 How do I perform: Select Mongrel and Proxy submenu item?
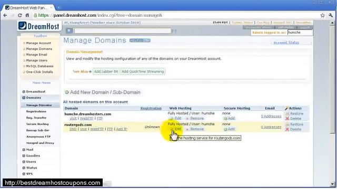point(40,143)
